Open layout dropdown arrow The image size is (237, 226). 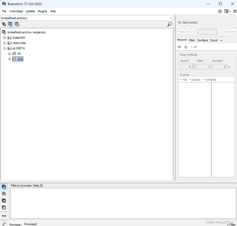230,11
